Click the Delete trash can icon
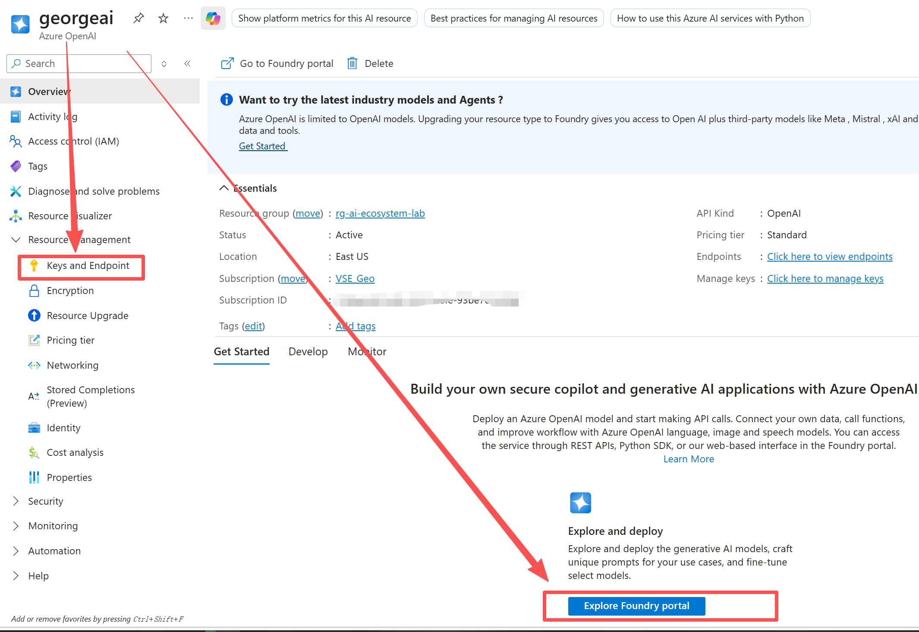The image size is (919, 632). click(352, 63)
